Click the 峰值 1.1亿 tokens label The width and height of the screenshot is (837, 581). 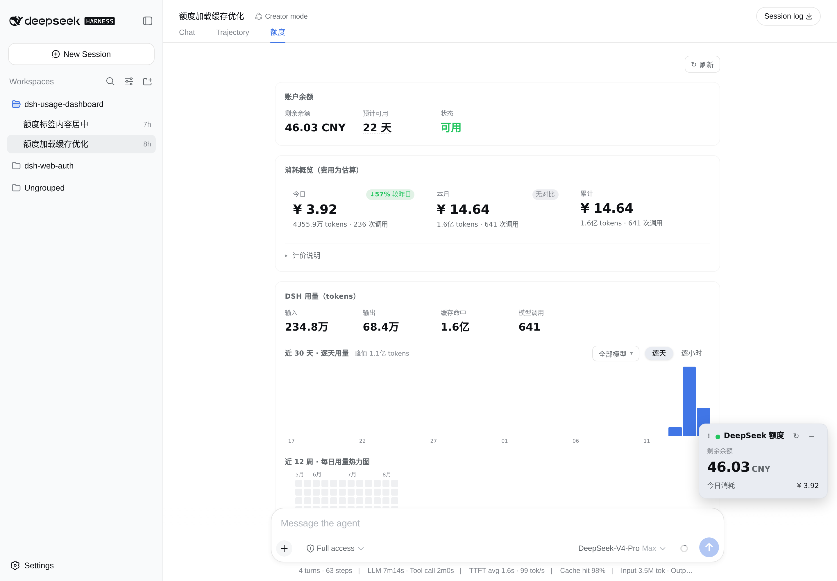(382, 354)
